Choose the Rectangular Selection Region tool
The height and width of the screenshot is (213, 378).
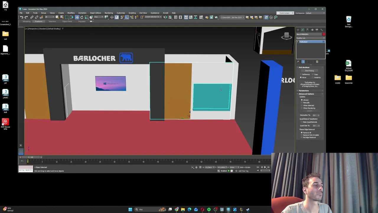[67, 17]
